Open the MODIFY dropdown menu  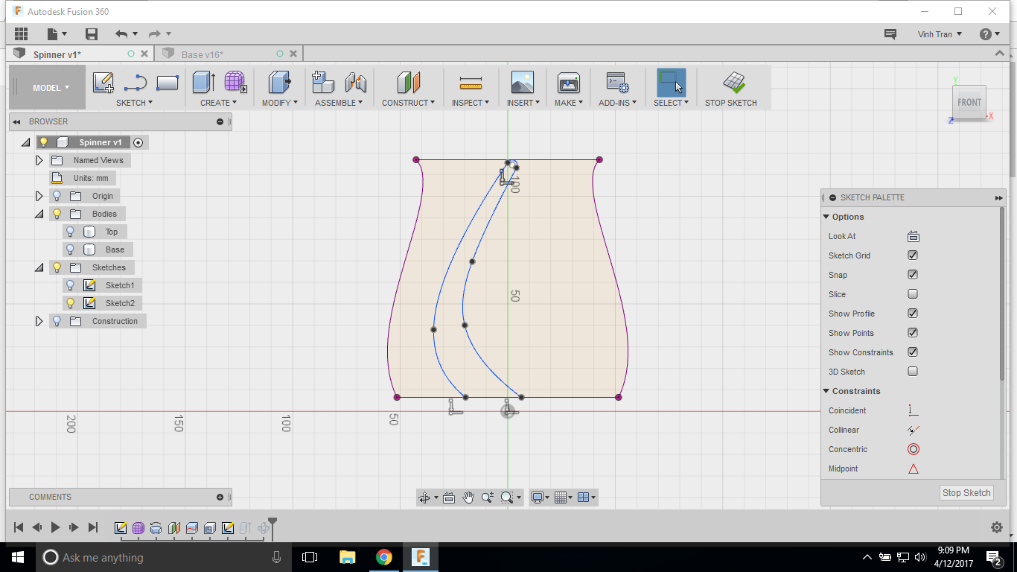pyautogui.click(x=279, y=103)
